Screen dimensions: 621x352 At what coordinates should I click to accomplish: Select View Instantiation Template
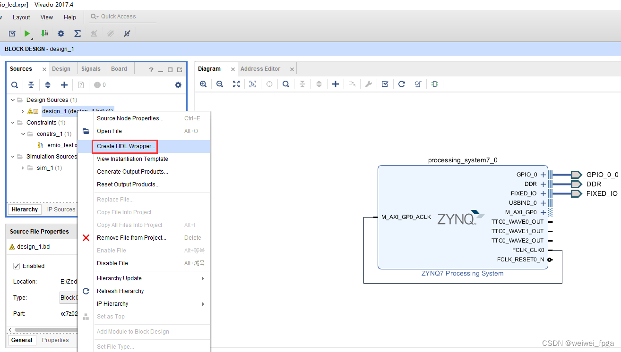click(x=144, y=159)
